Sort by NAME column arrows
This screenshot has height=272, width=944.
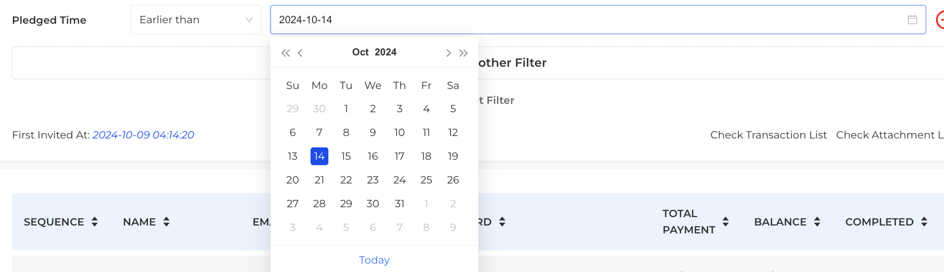point(166,222)
